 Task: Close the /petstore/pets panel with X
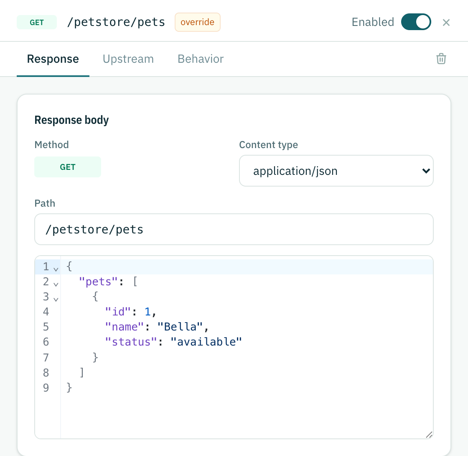tap(446, 23)
